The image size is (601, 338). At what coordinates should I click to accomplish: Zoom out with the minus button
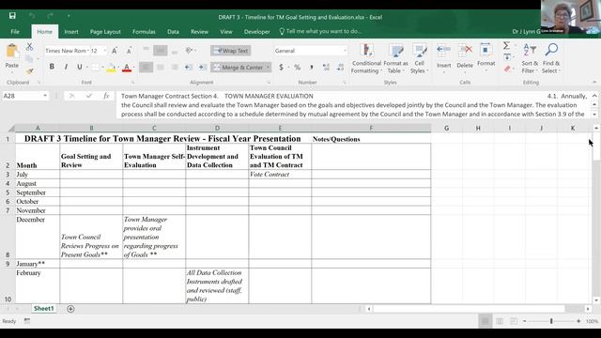coord(524,321)
